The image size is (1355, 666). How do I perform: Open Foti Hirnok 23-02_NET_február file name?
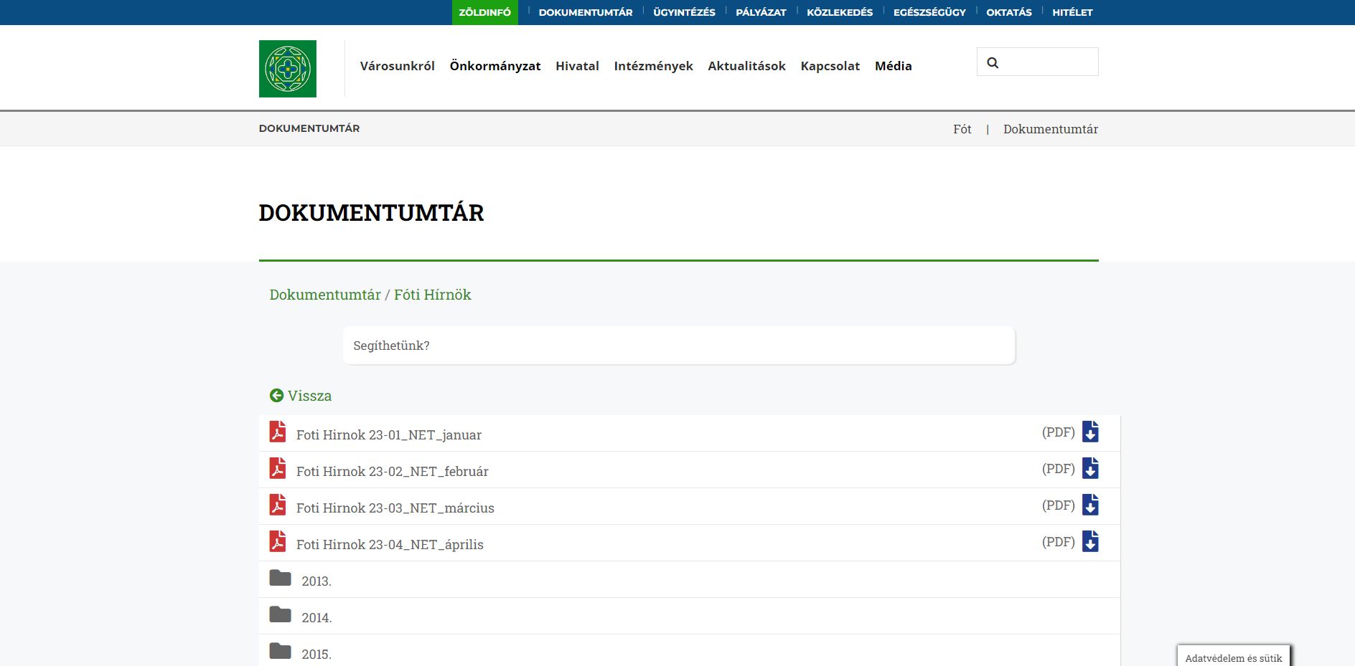coord(393,472)
